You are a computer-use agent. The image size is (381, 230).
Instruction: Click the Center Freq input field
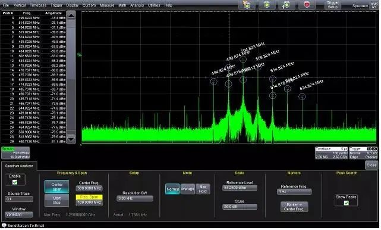[89, 188]
